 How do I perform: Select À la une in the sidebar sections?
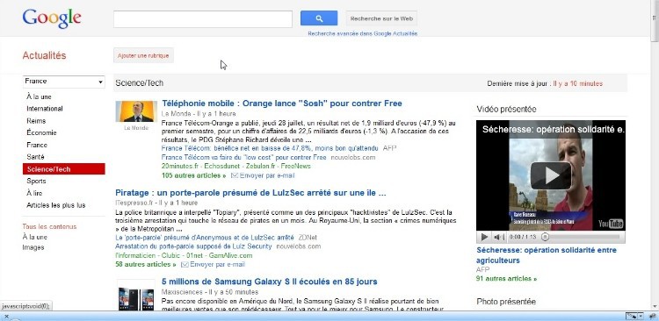click(x=39, y=97)
